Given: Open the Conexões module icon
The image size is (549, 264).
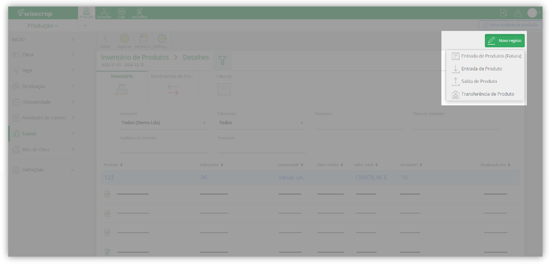Looking at the screenshot, I should tap(103, 13).
